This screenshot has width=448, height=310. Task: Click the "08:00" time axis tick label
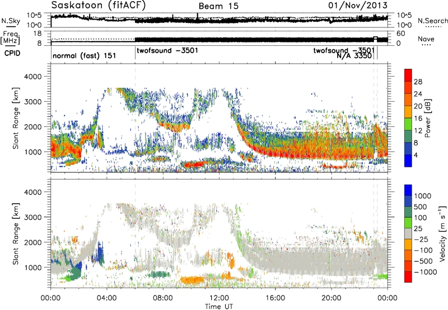point(162,298)
